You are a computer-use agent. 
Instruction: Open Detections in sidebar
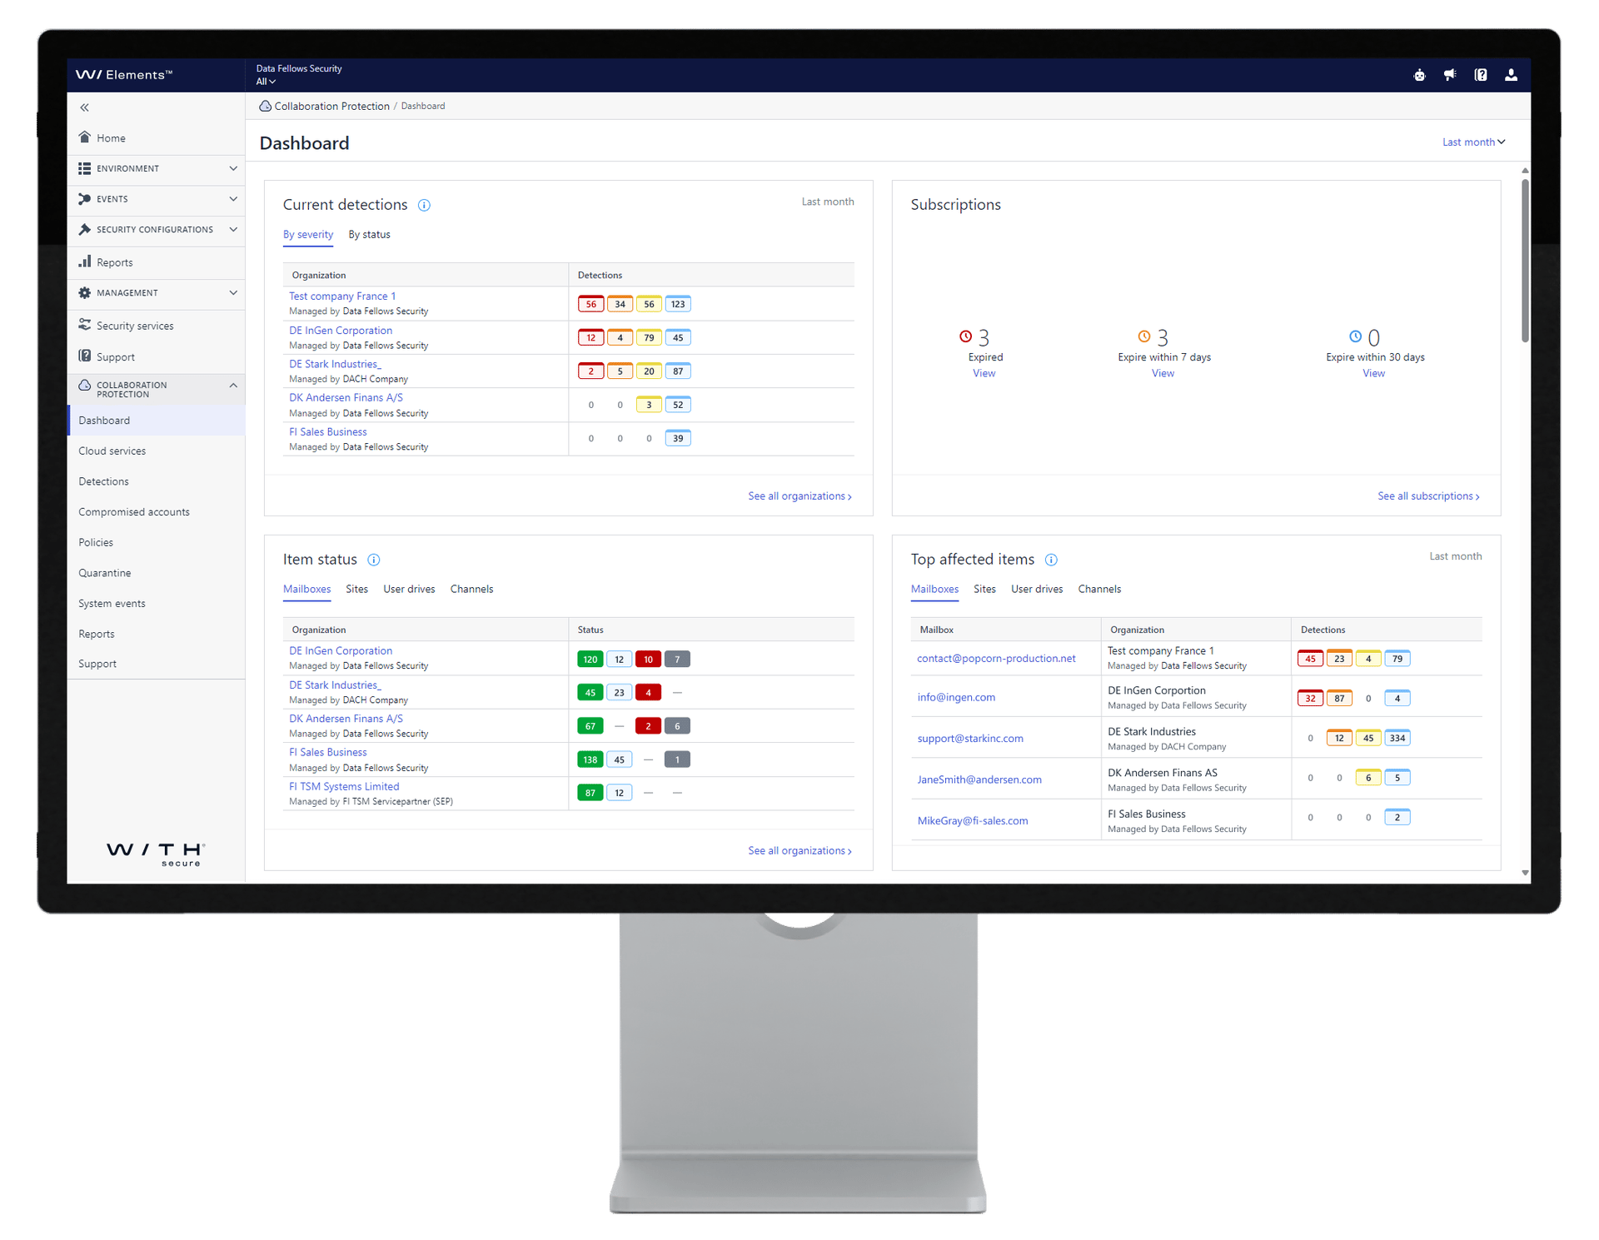103,481
